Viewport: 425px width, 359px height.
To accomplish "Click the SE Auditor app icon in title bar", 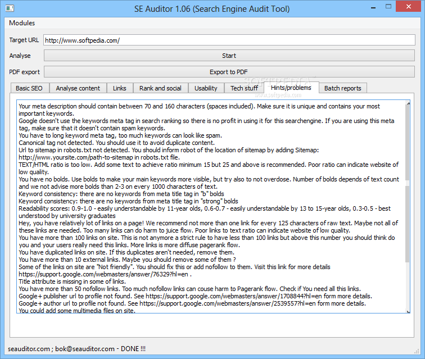I will click(10, 8).
